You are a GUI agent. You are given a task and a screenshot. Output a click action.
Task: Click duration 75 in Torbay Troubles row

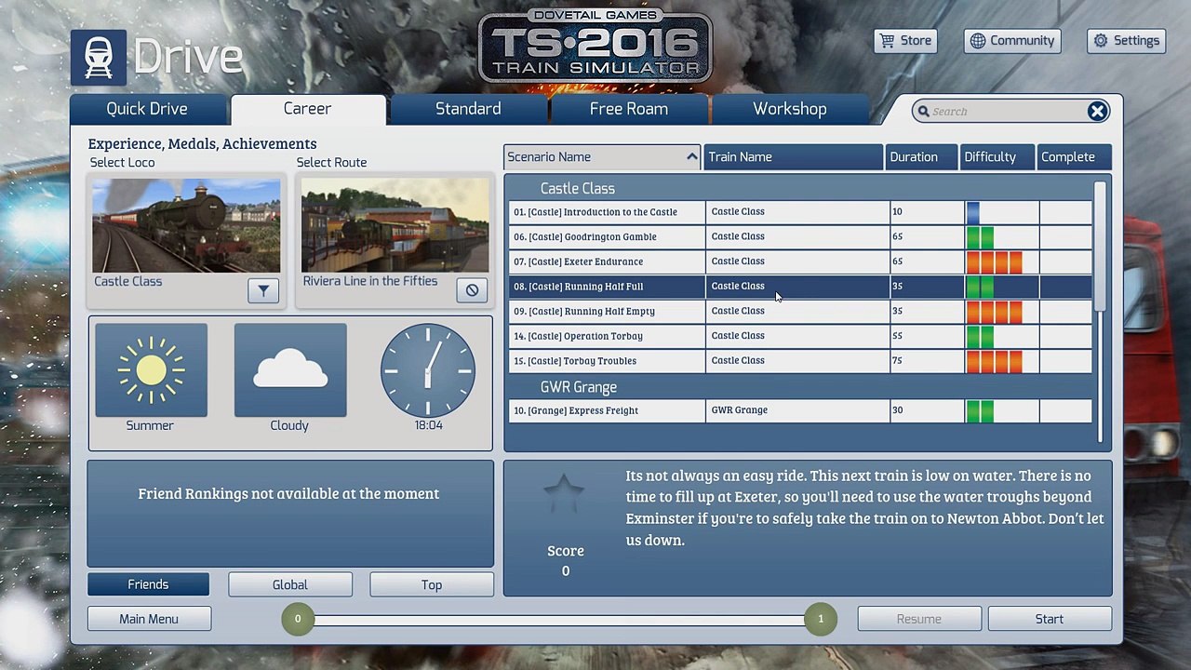point(897,361)
